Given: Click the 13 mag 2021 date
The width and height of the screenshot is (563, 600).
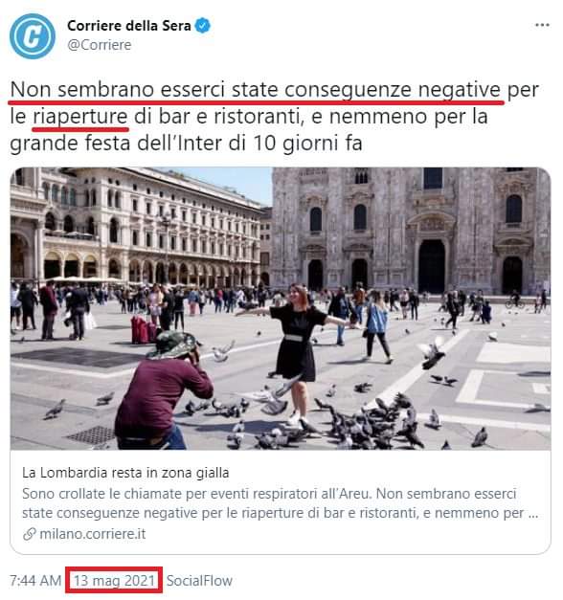Looking at the screenshot, I should click(x=114, y=581).
